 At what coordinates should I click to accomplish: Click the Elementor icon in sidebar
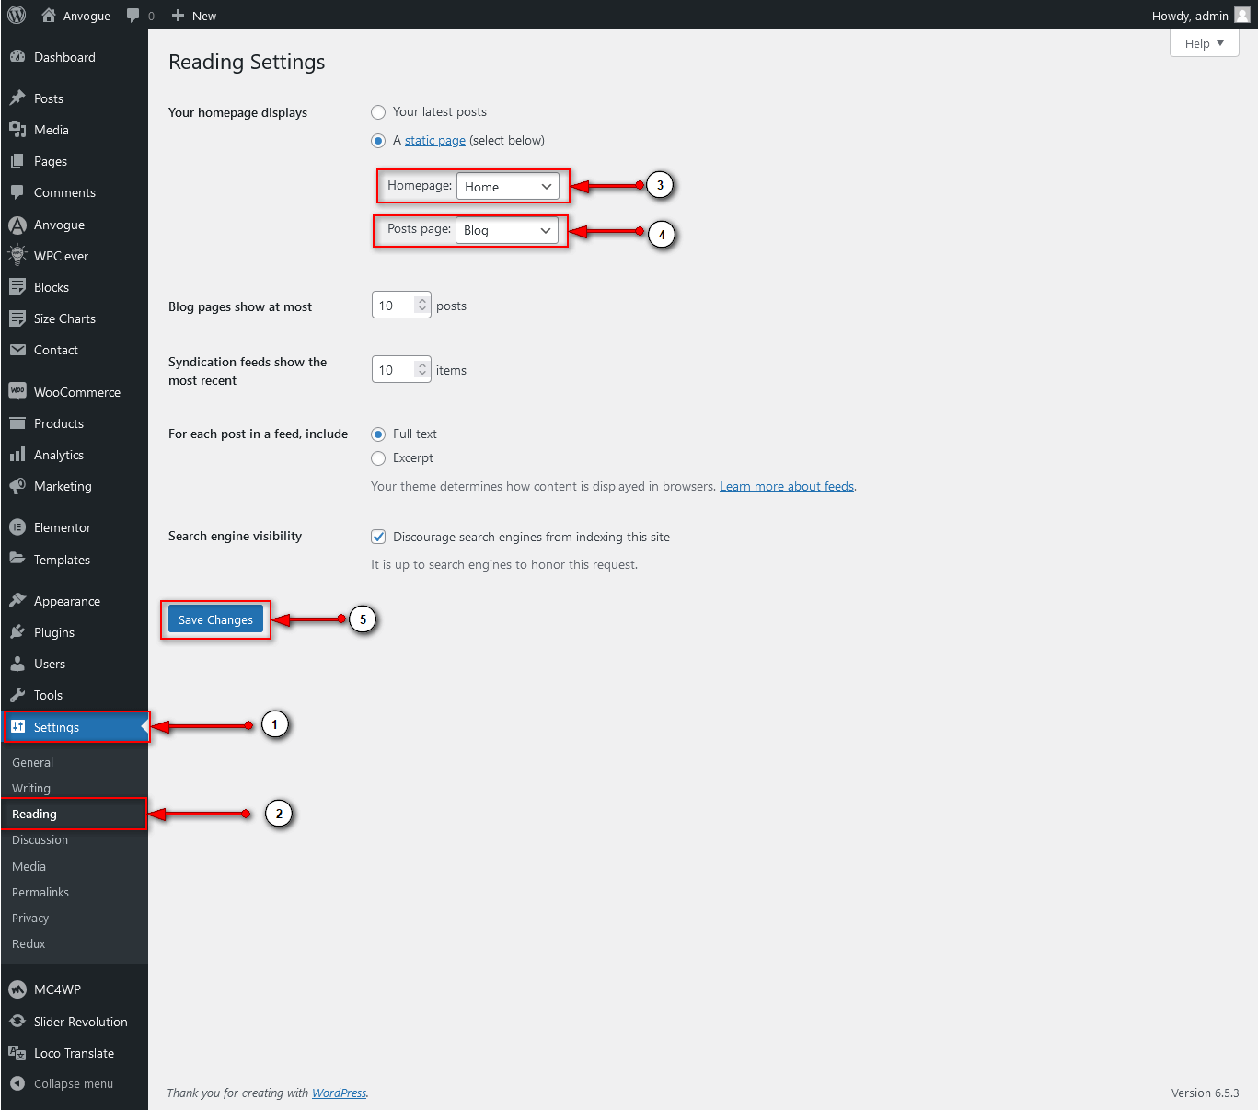coord(17,527)
